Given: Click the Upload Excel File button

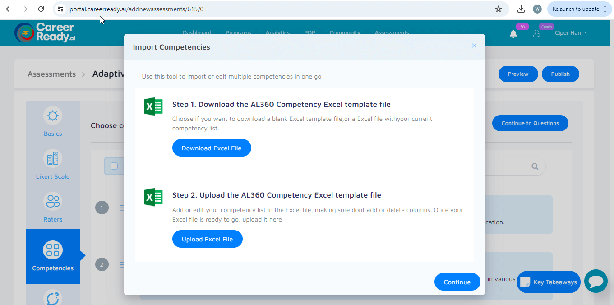Looking at the screenshot, I should 207,239.
